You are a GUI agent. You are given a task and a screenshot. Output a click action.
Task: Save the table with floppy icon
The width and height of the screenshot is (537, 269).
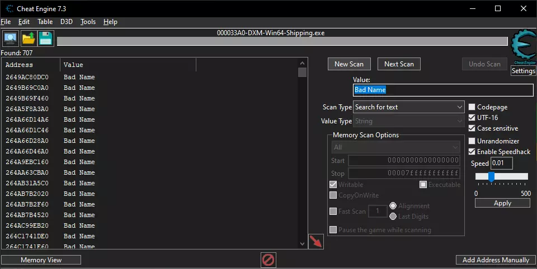point(45,39)
